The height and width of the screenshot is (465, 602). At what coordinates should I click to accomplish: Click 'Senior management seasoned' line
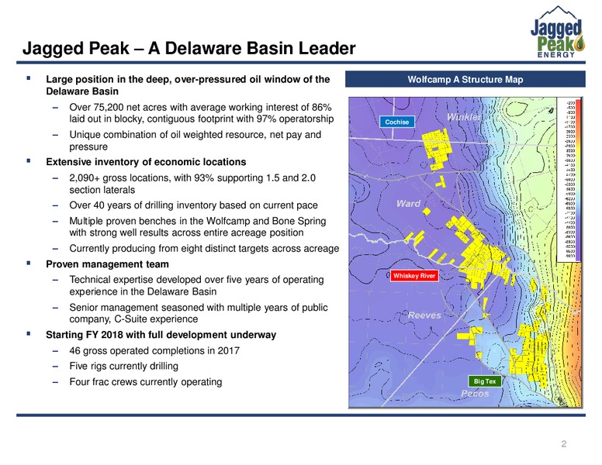[199, 313]
